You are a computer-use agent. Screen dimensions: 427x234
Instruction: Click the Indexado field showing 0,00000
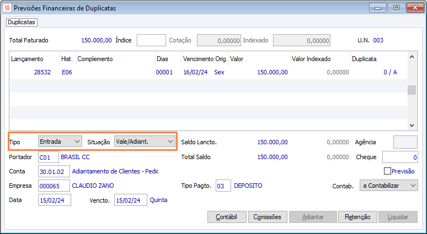pyautogui.click(x=302, y=40)
